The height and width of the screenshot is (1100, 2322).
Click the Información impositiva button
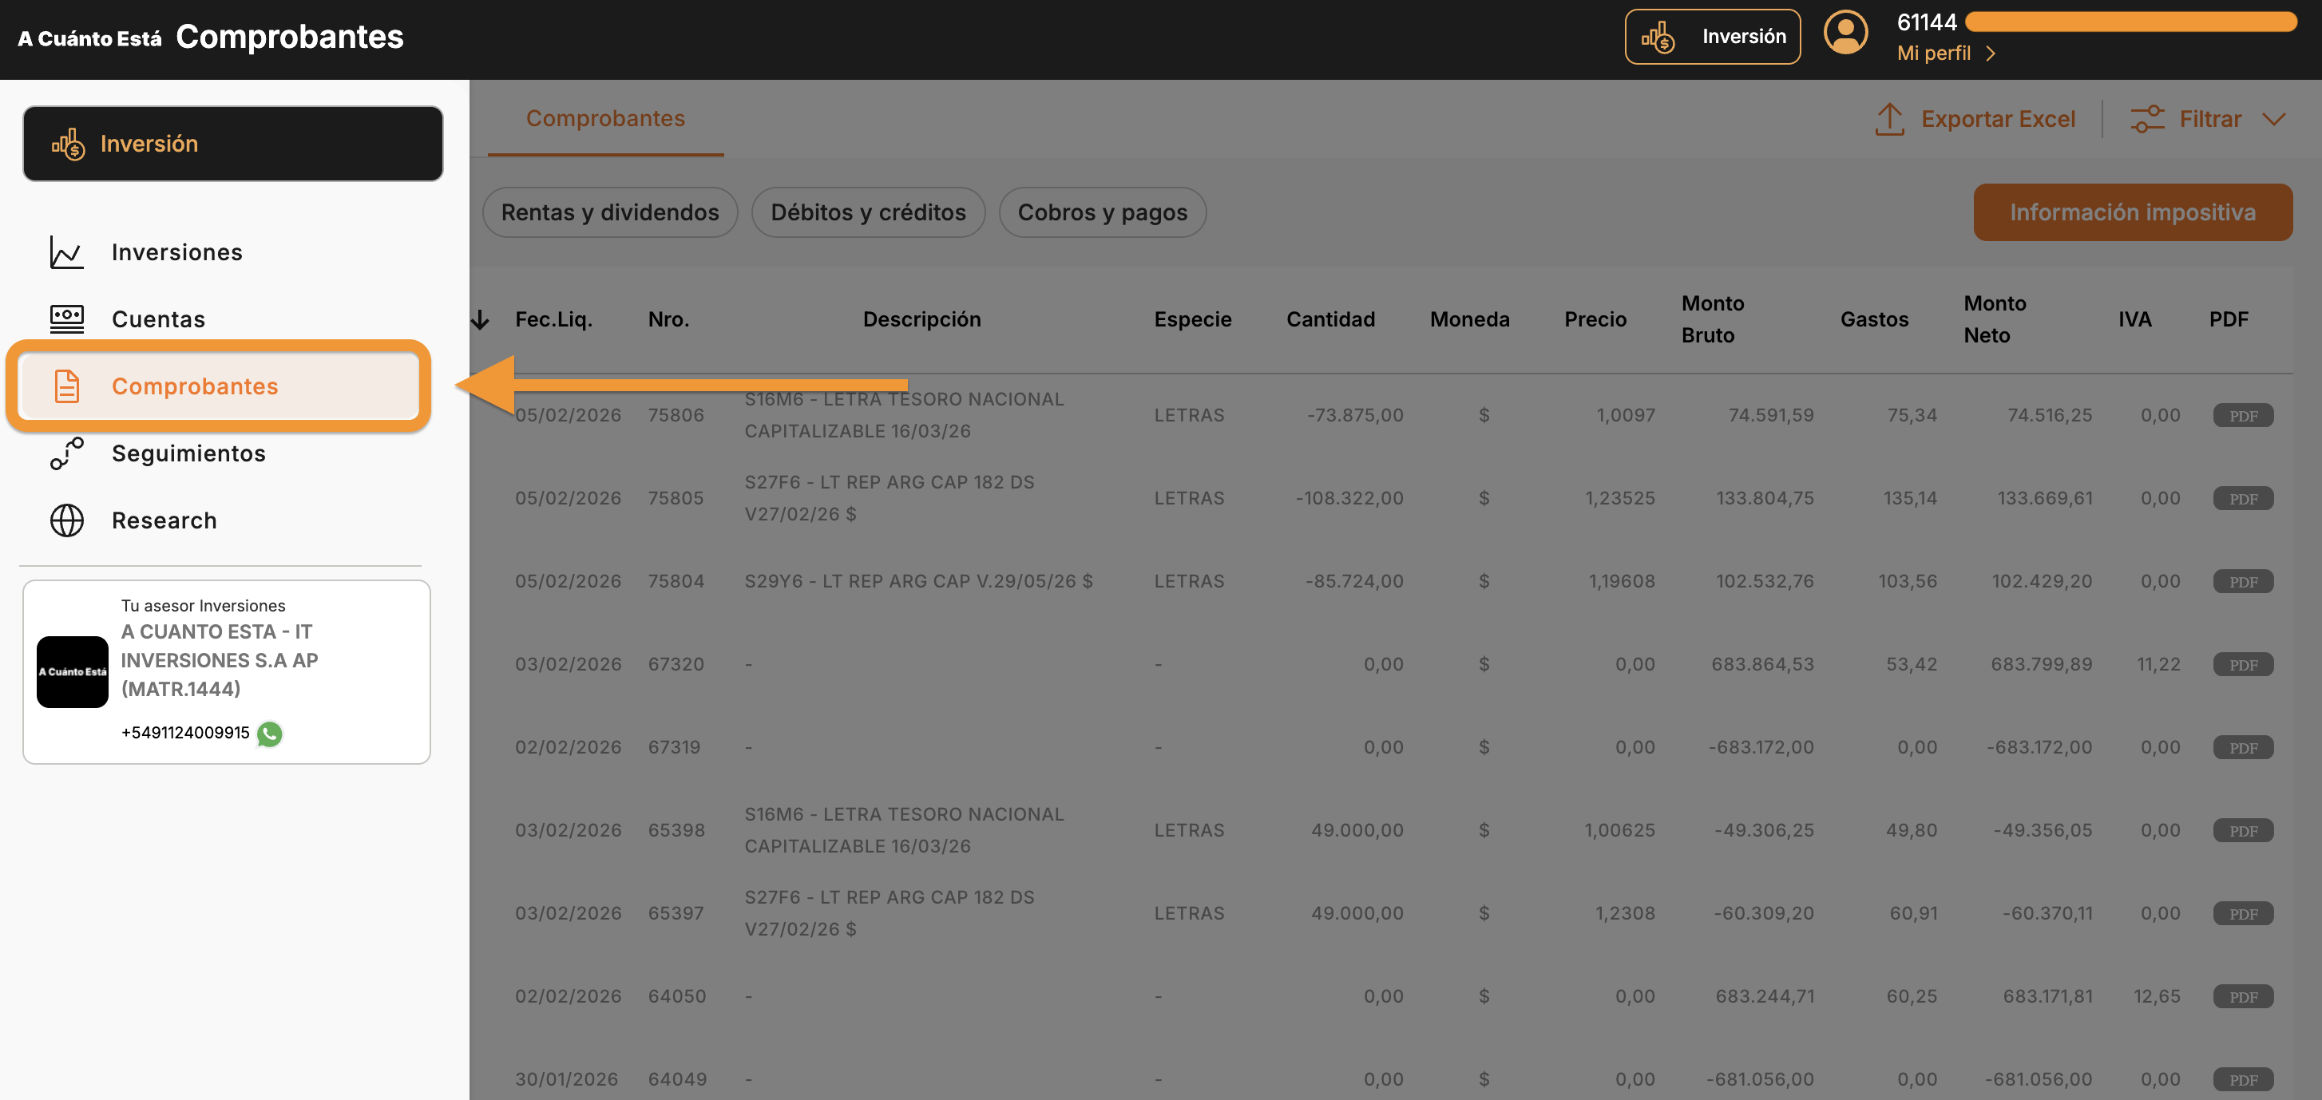pyautogui.click(x=2132, y=212)
